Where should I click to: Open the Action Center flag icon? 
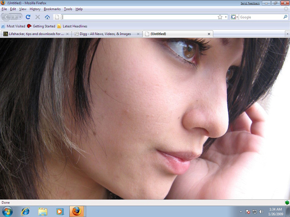coord(248,212)
